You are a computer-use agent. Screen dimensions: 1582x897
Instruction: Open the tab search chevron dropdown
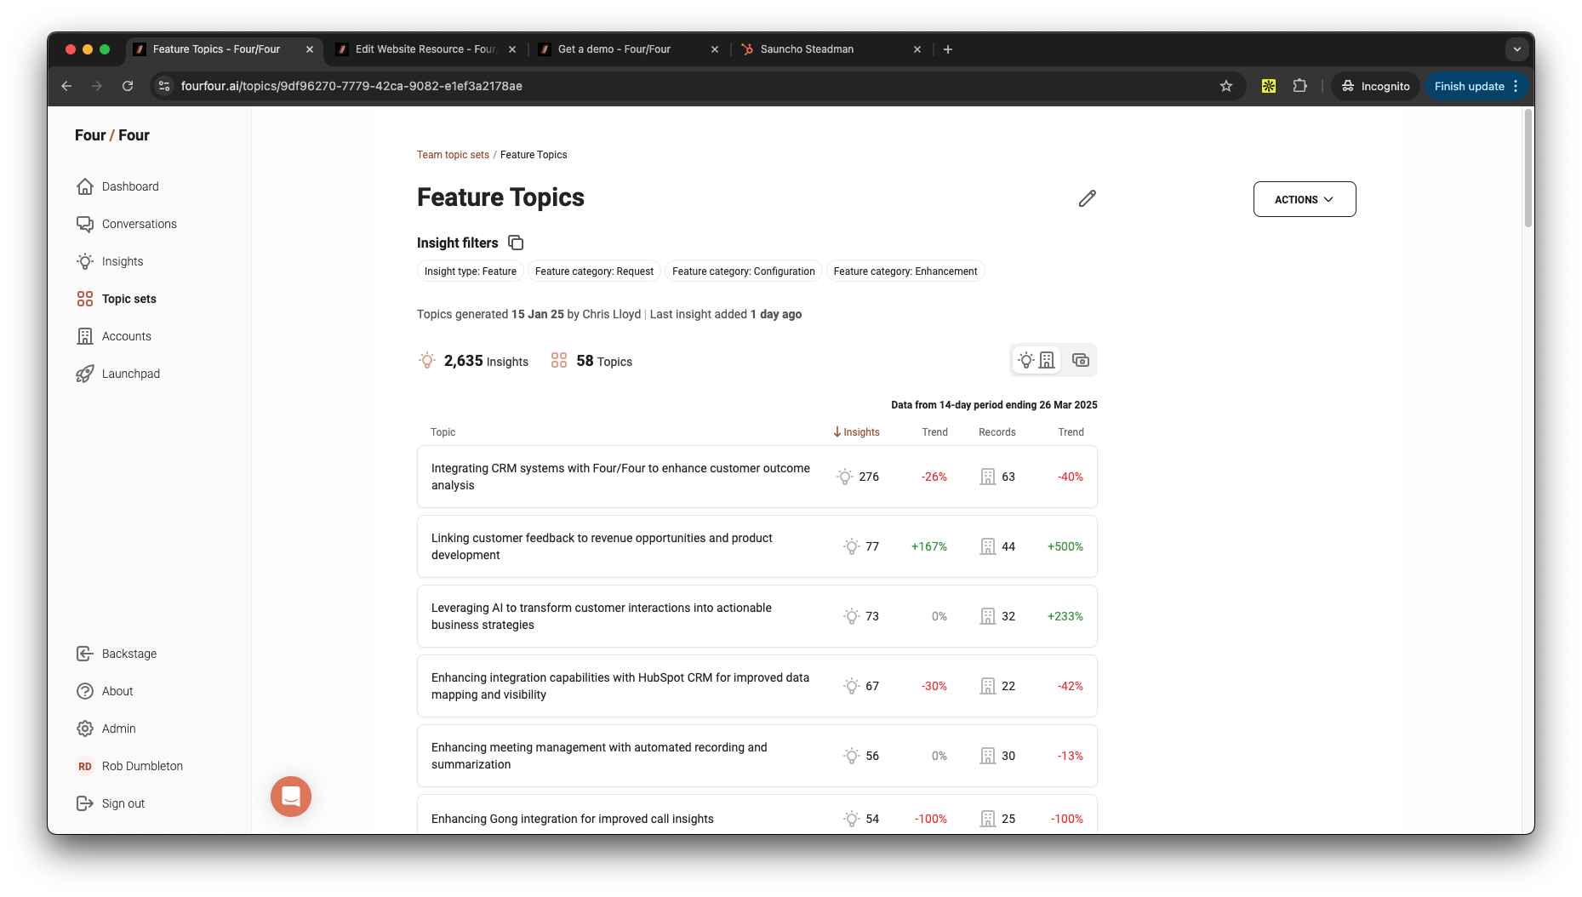coord(1516,49)
